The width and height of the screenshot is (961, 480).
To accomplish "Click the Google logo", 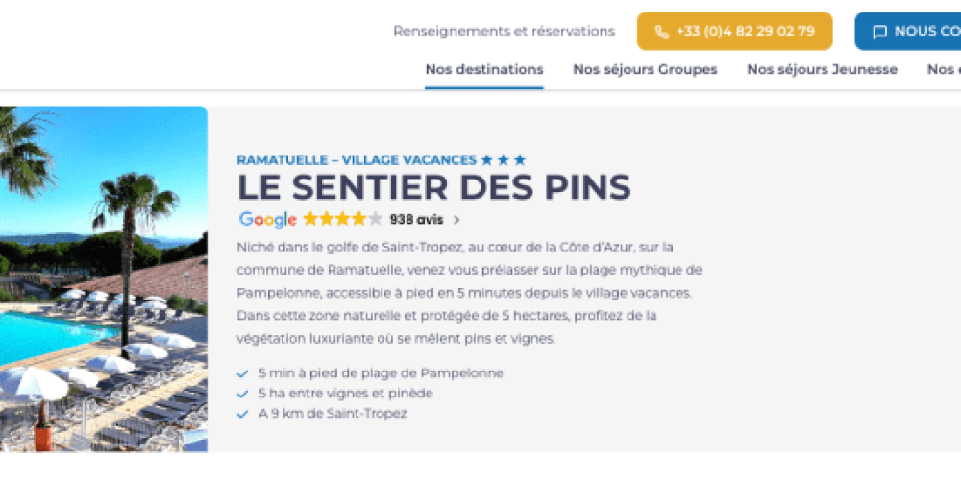I will pos(268,219).
